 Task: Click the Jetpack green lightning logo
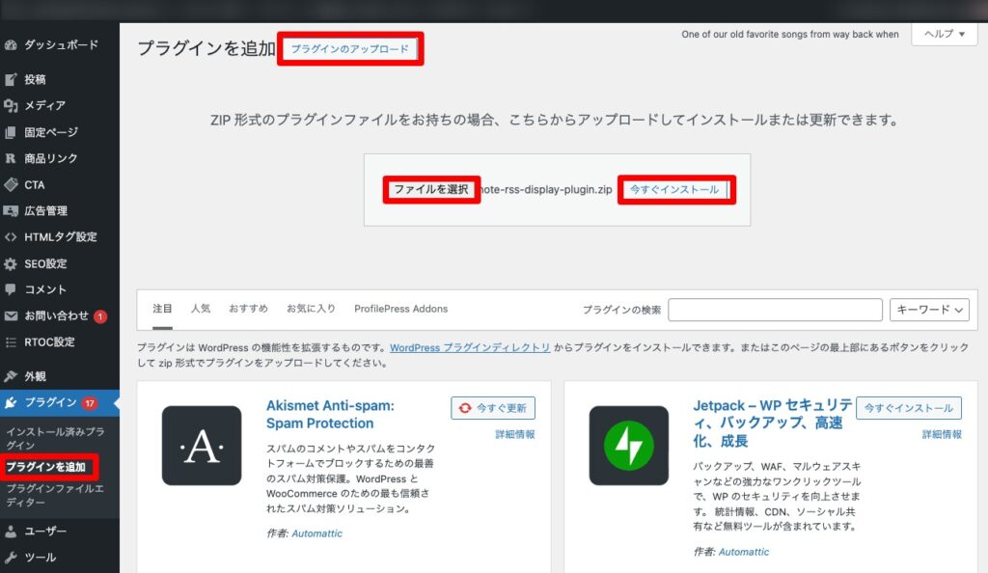[628, 445]
